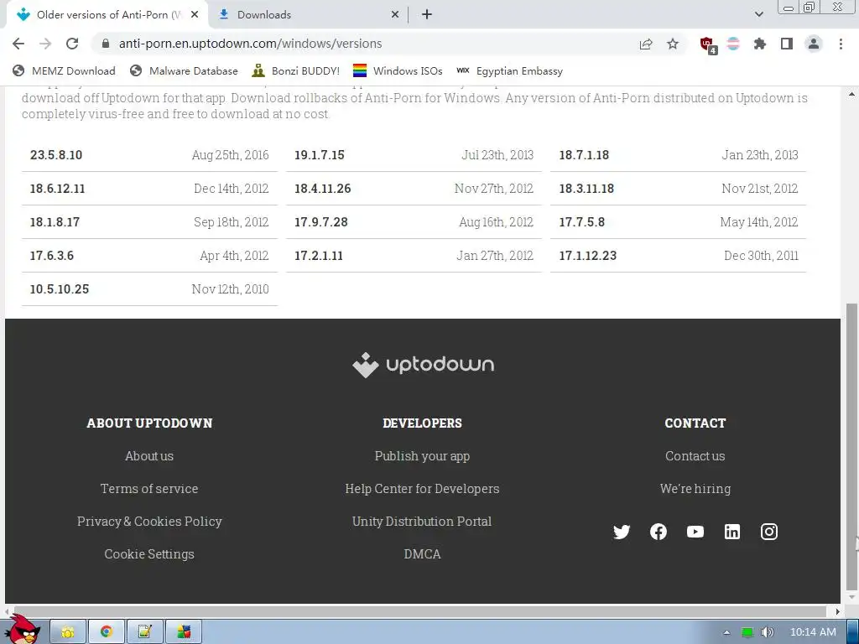Open the Contact us link
This screenshot has width=859, height=644.
click(695, 455)
